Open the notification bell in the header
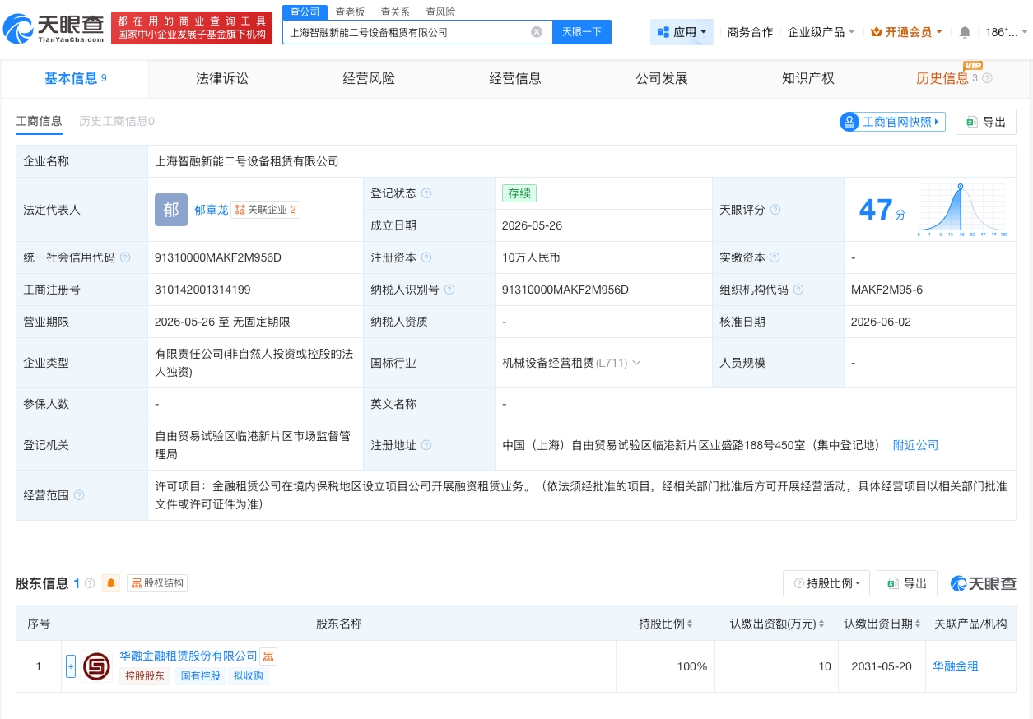 (965, 32)
